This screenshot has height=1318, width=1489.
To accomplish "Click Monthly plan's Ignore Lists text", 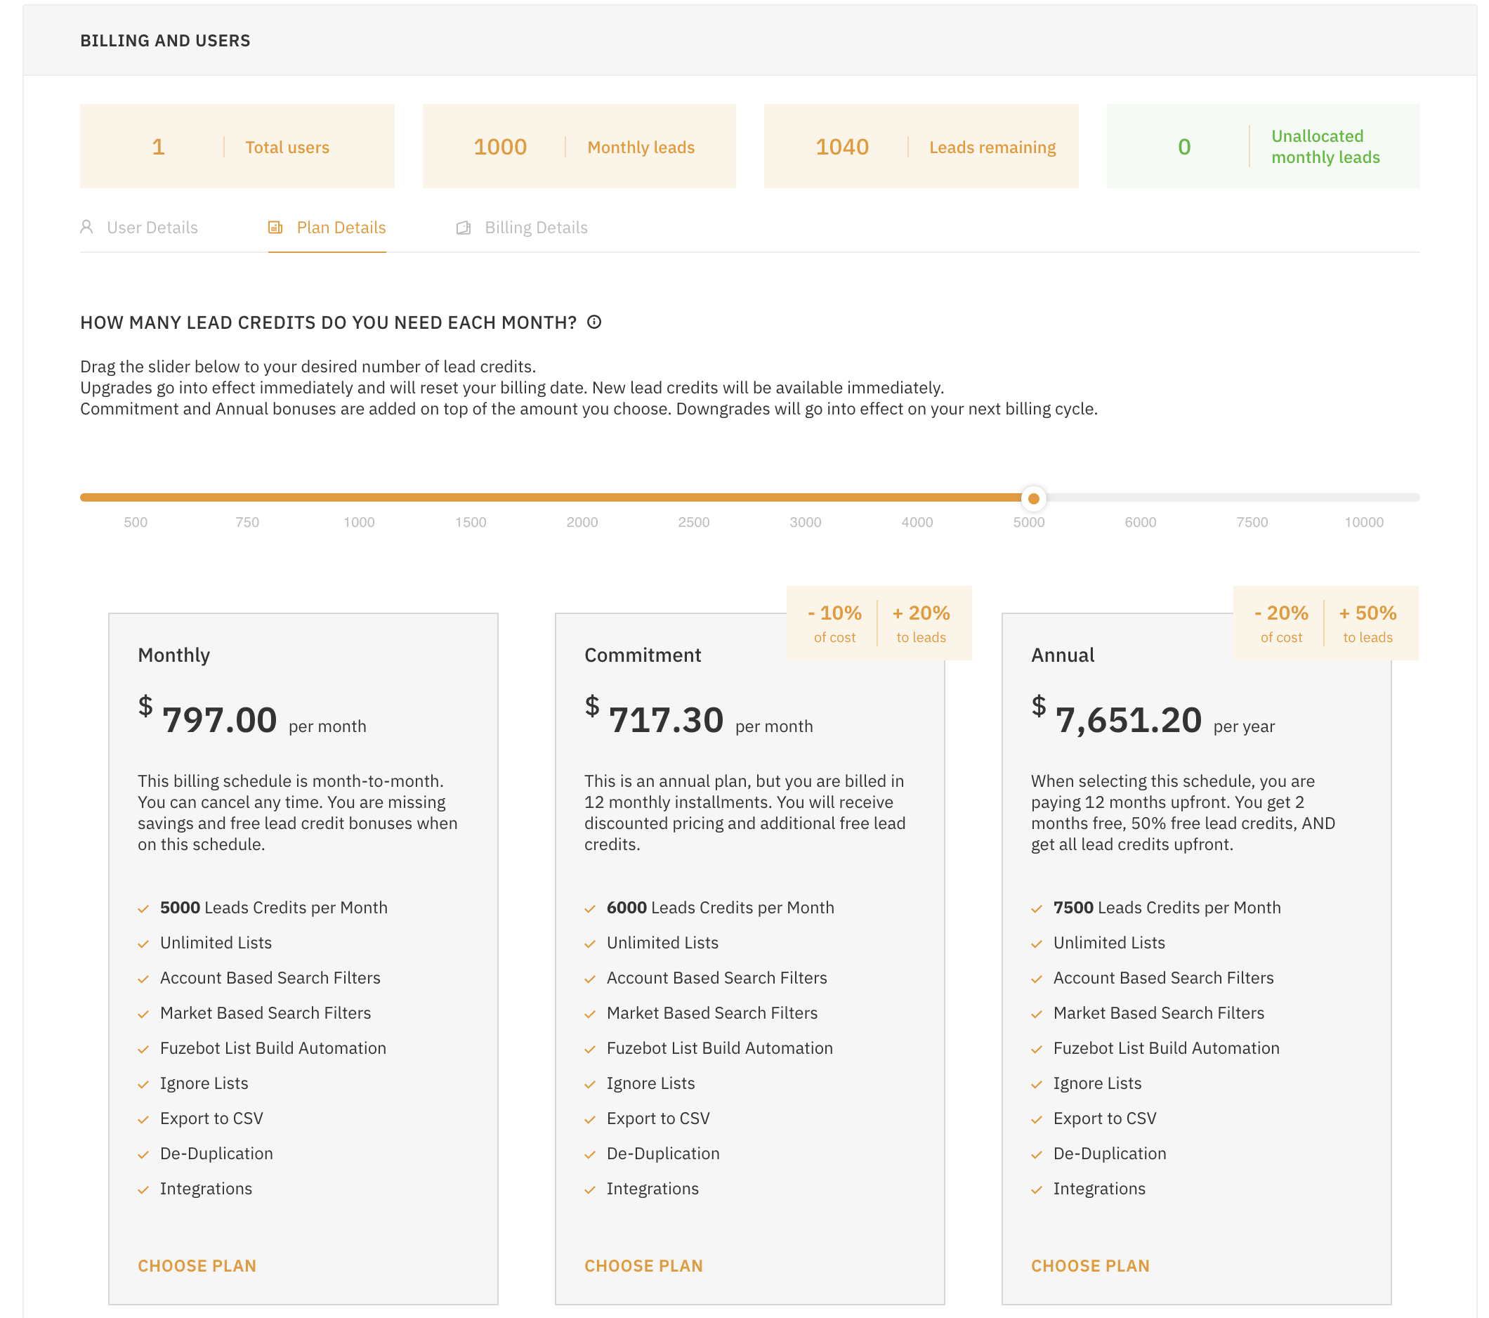I will 204,1083.
